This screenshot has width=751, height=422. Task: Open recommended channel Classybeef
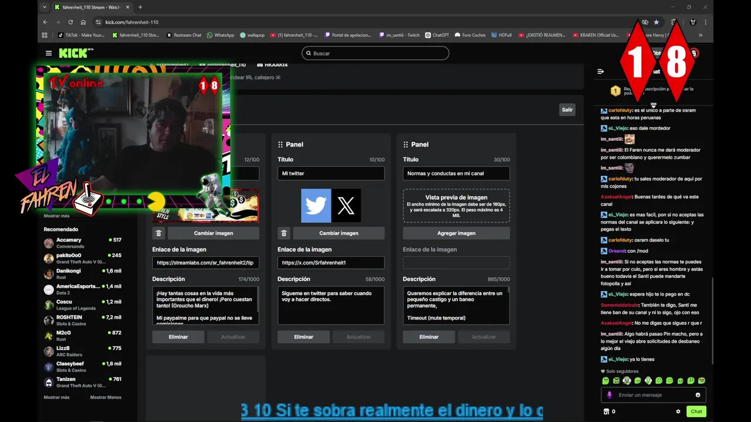tap(82, 366)
